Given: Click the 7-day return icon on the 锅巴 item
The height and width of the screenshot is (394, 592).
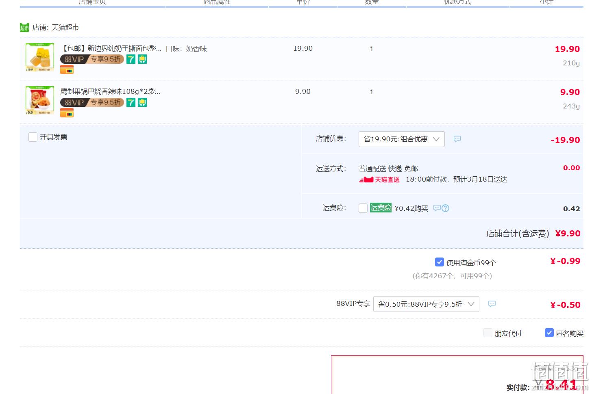Looking at the screenshot, I should click(x=131, y=102).
